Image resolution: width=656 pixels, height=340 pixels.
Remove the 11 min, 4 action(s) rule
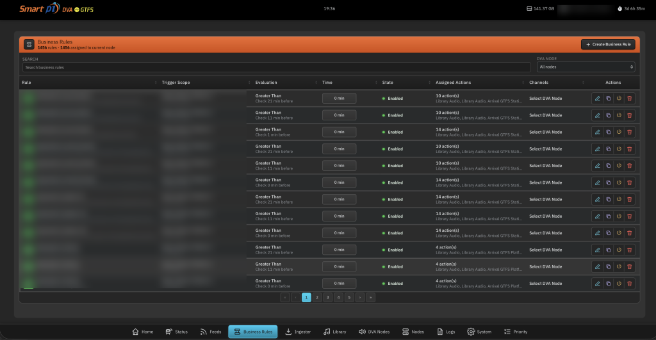tap(629, 267)
